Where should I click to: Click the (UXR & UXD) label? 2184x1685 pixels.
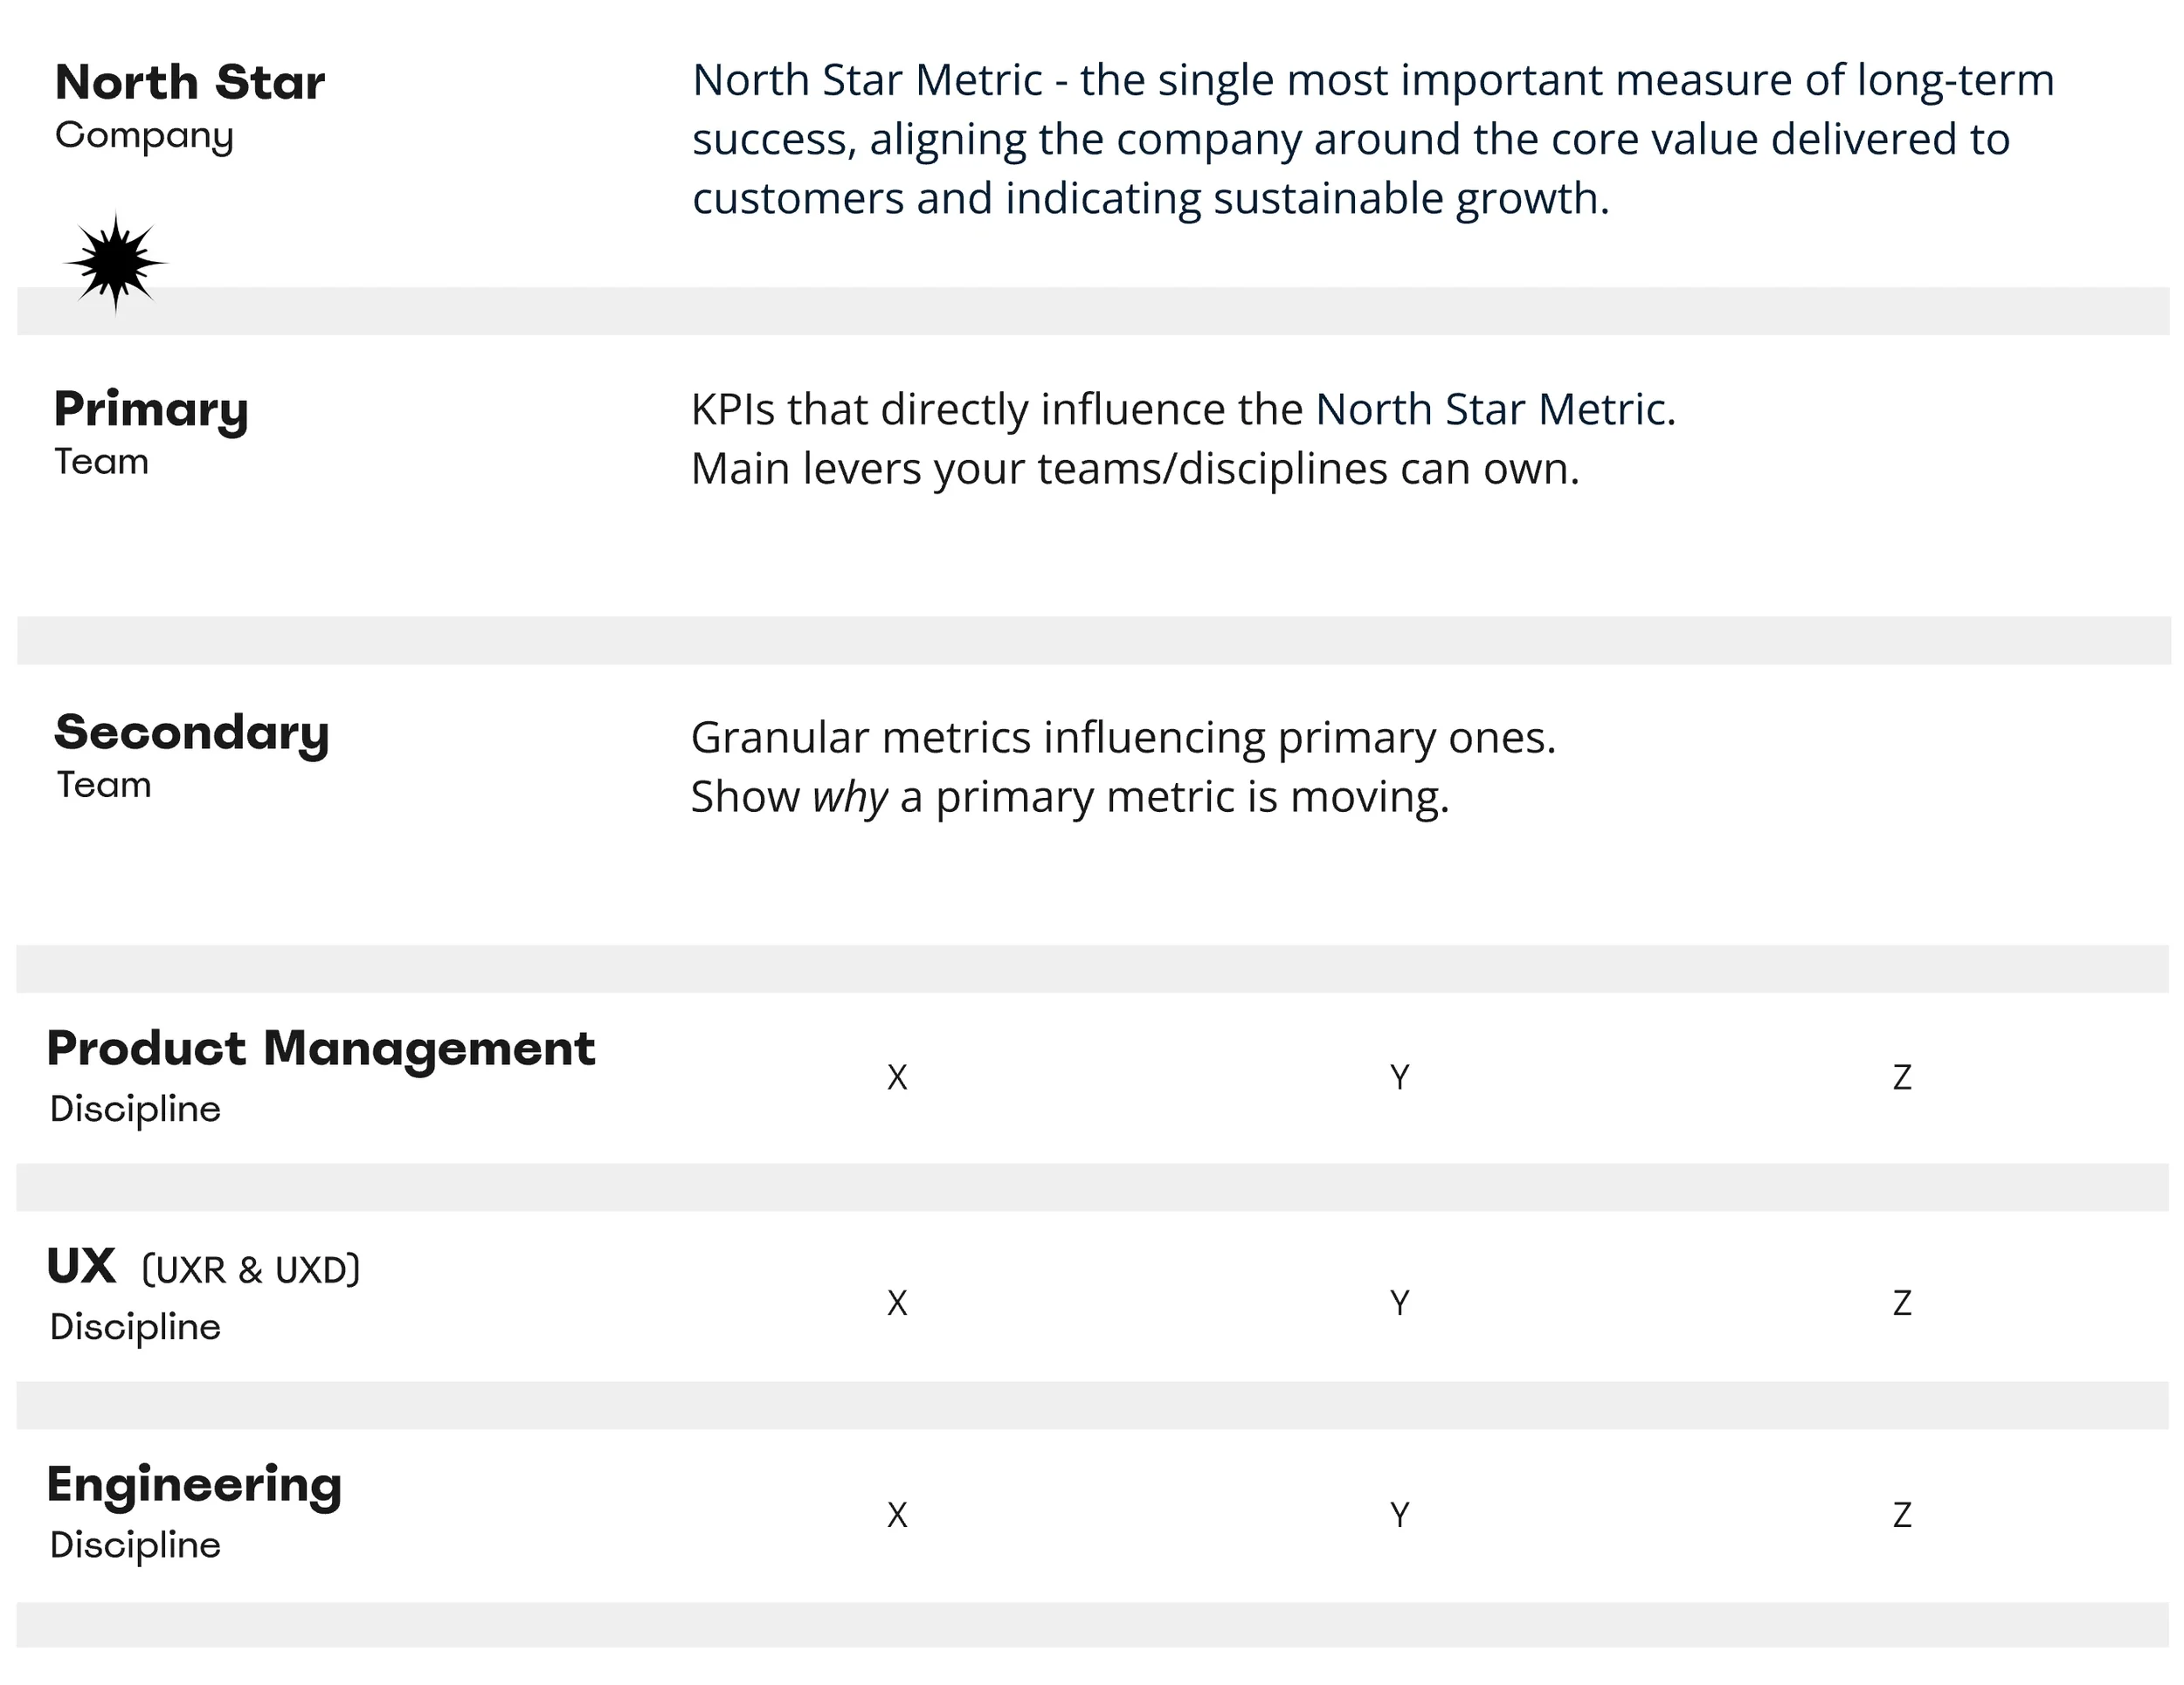tap(251, 1270)
